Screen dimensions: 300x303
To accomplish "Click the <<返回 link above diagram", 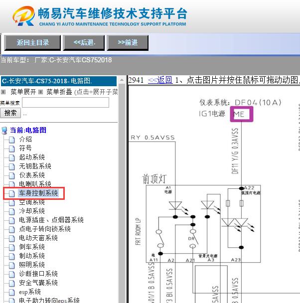I will tap(160, 80).
